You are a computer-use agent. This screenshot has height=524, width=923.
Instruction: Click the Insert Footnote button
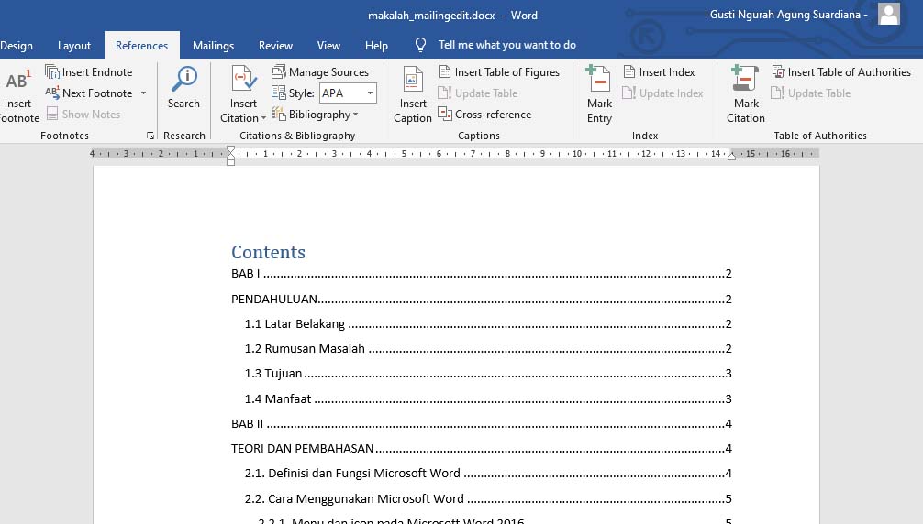tap(19, 96)
